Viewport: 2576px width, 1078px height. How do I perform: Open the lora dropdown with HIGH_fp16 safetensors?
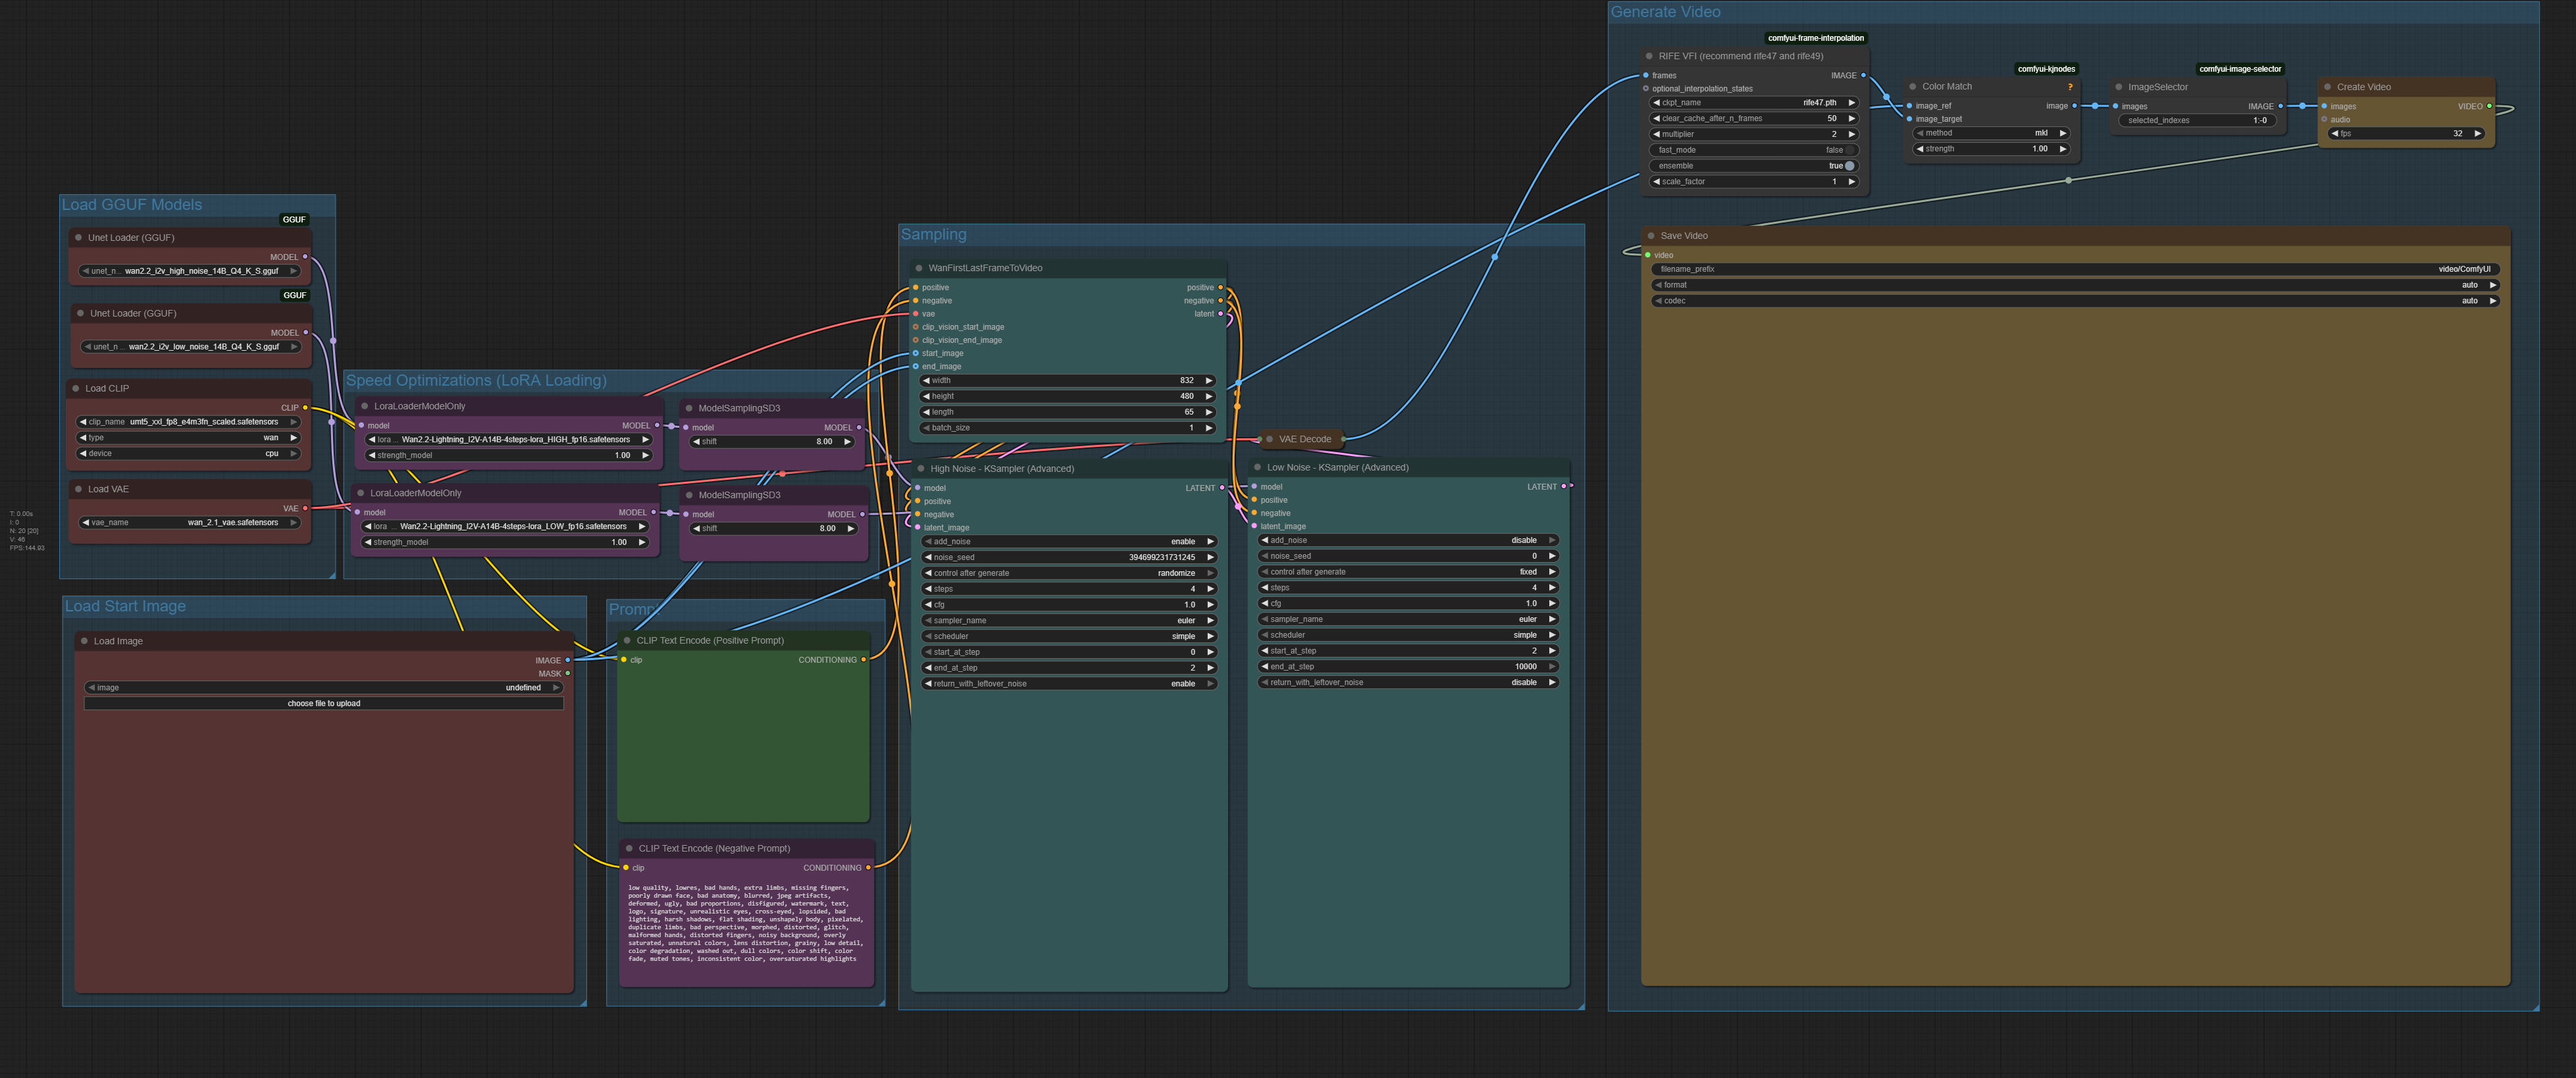coord(509,439)
